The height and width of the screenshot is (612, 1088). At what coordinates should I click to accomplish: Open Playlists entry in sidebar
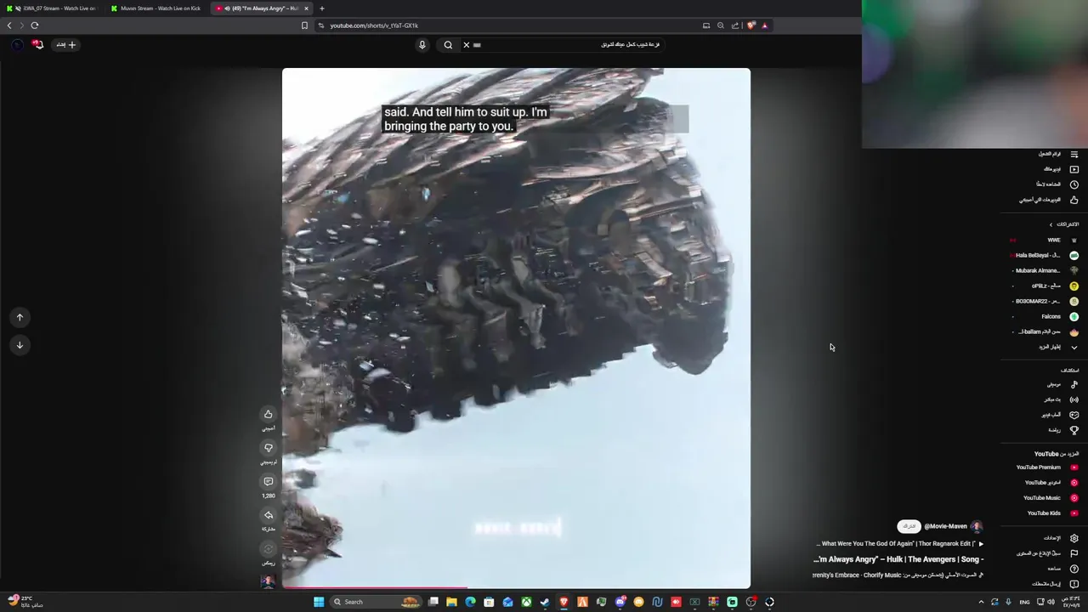(x=1057, y=154)
